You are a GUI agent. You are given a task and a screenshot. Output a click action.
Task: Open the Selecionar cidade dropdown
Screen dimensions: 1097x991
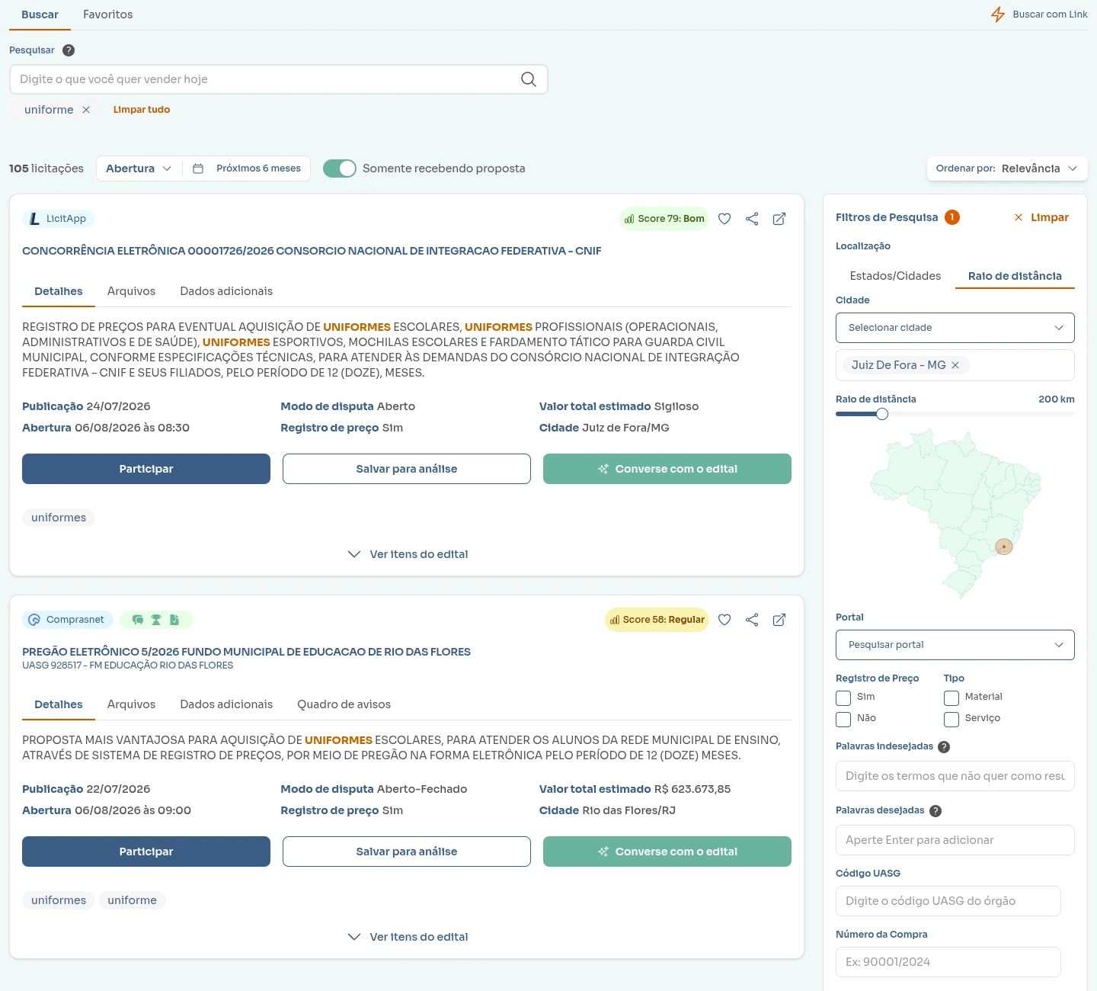click(955, 328)
